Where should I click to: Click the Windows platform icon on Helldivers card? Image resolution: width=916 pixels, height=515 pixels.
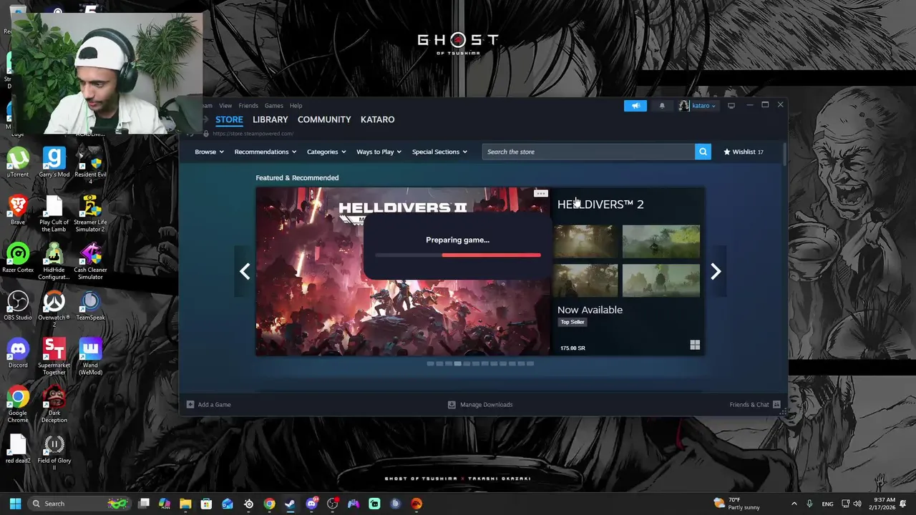pyautogui.click(x=695, y=345)
